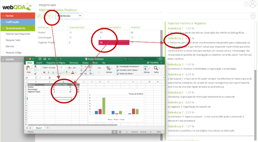Switch to the Fórmulas ribbon tab
The width and height of the screenshot is (258, 142).
(73, 63)
